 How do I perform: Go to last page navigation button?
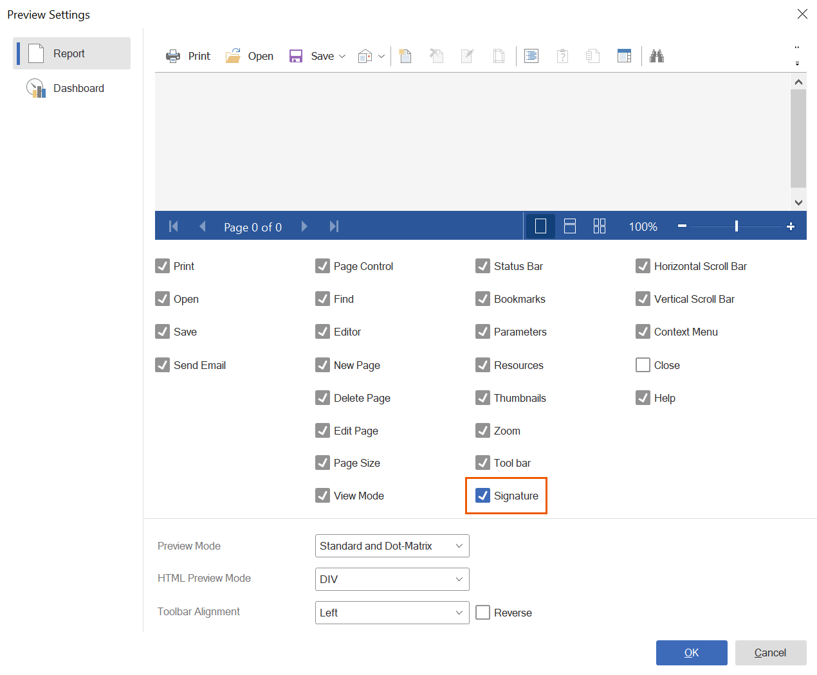click(334, 226)
